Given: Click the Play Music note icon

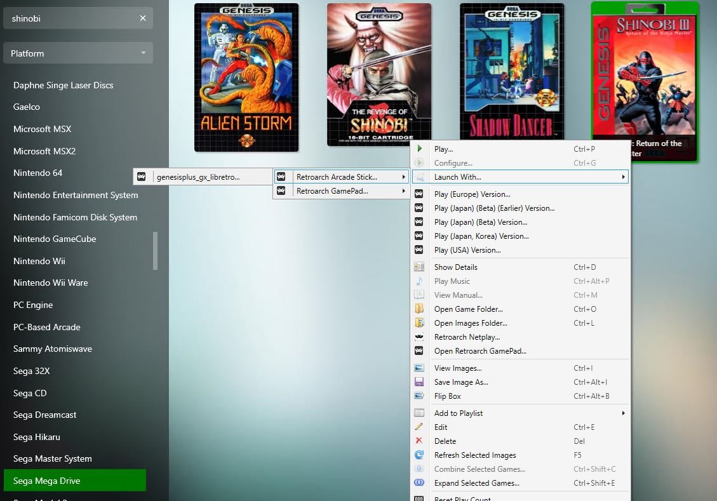Looking at the screenshot, I should point(419,281).
